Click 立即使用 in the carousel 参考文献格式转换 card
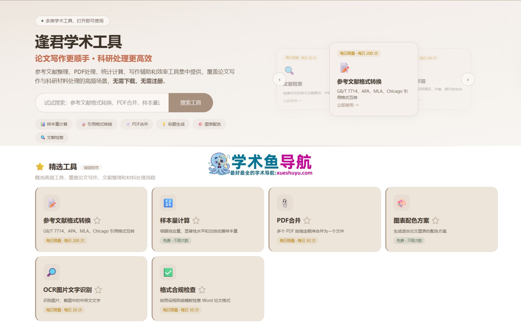Screen dimensions: 521x328 click(x=348, y=105)
